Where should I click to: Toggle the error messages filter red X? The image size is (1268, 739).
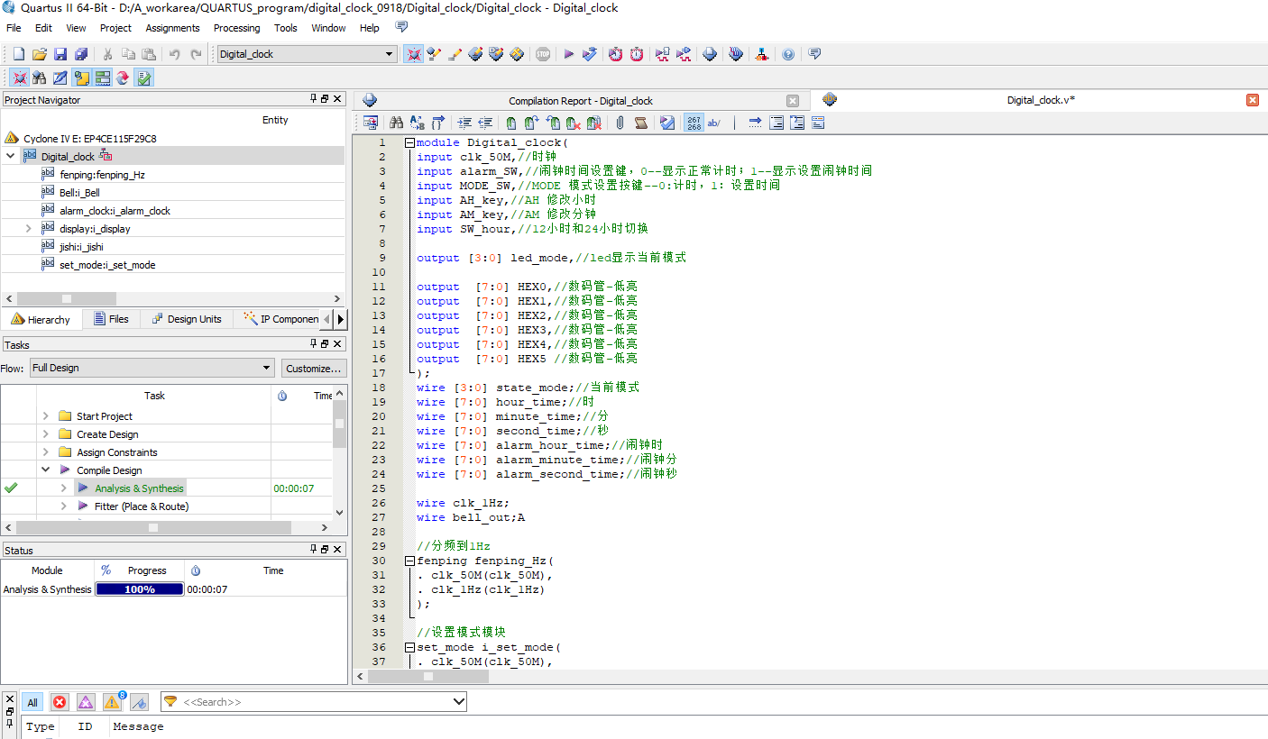click(60, 702)
